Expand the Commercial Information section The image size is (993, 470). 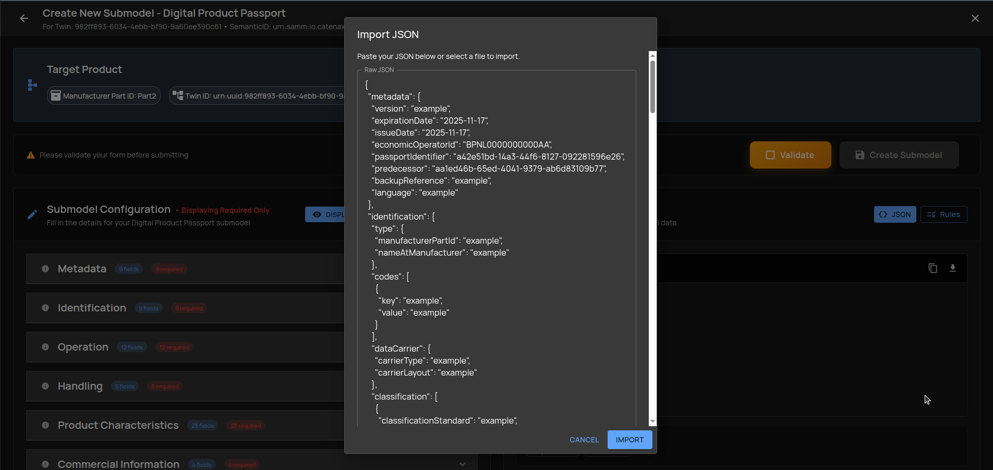pyautogui.click(x=462, y=464)
